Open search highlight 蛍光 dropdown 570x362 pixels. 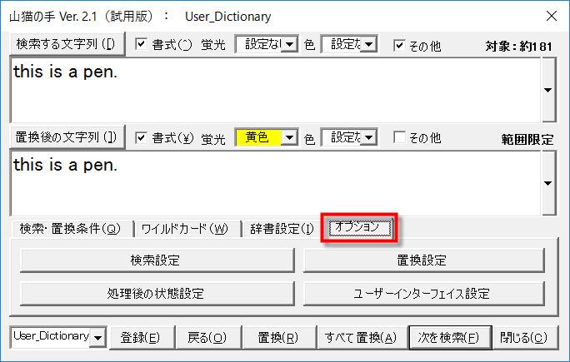289,44
